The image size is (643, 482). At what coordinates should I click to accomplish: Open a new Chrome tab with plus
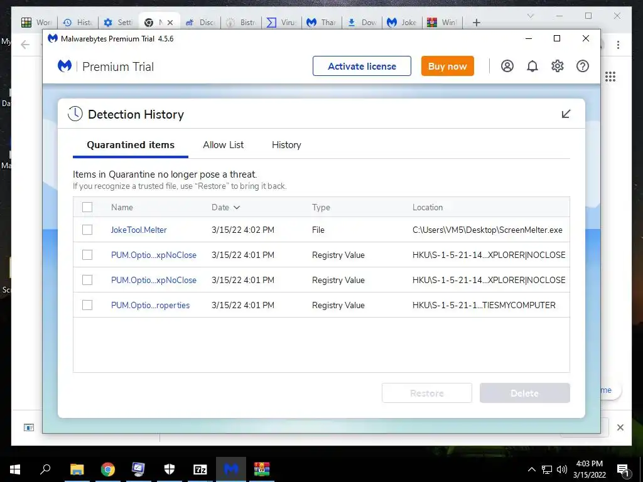(x=476, y=23)
